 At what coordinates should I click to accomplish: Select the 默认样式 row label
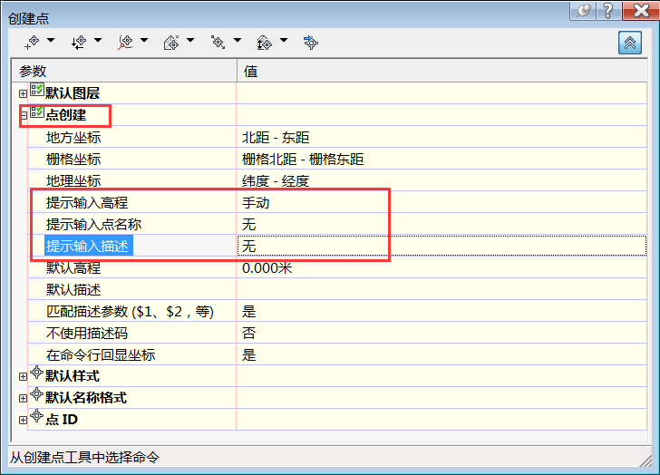pos(73,375)
